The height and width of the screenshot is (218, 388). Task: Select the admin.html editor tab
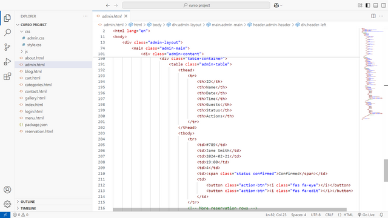tap(112, 16)
